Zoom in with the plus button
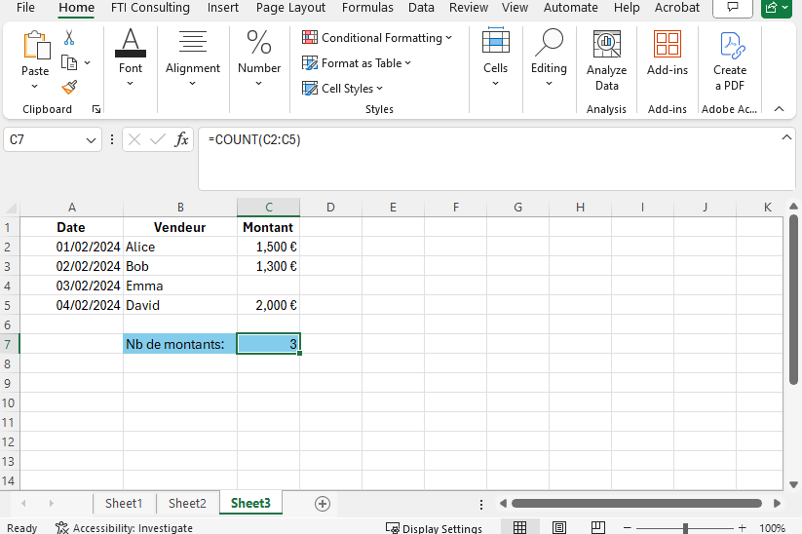802x534 pixels. (743, 528)
